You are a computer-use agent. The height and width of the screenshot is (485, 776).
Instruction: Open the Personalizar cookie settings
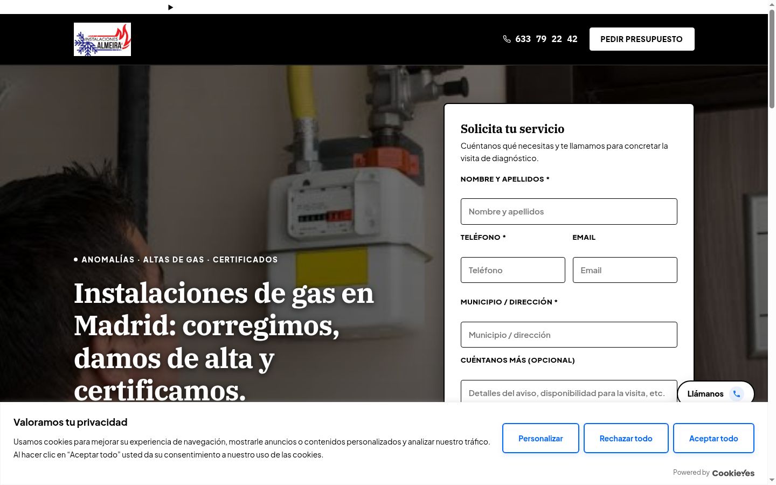pos(541,438)
